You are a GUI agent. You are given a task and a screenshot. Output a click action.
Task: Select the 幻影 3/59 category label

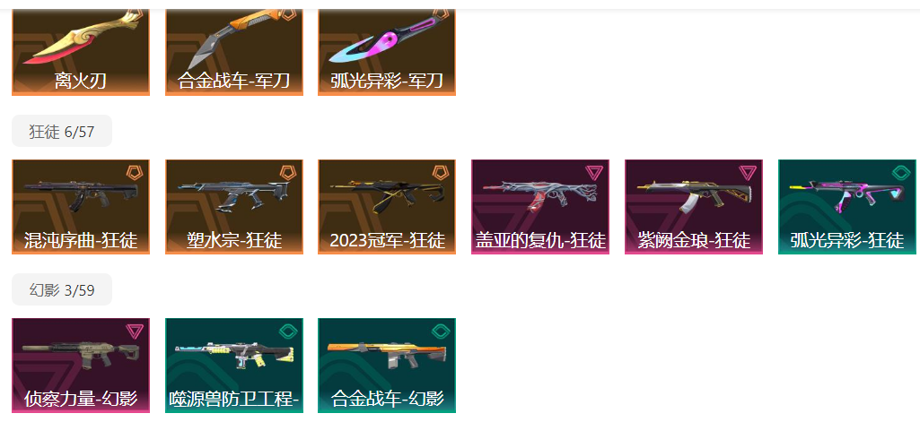coord(62,289)
